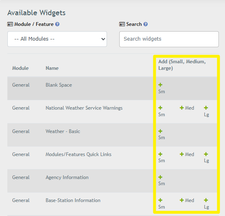225x216 pixels.
Task: Click the Name column header
Action: coord(52,68)
